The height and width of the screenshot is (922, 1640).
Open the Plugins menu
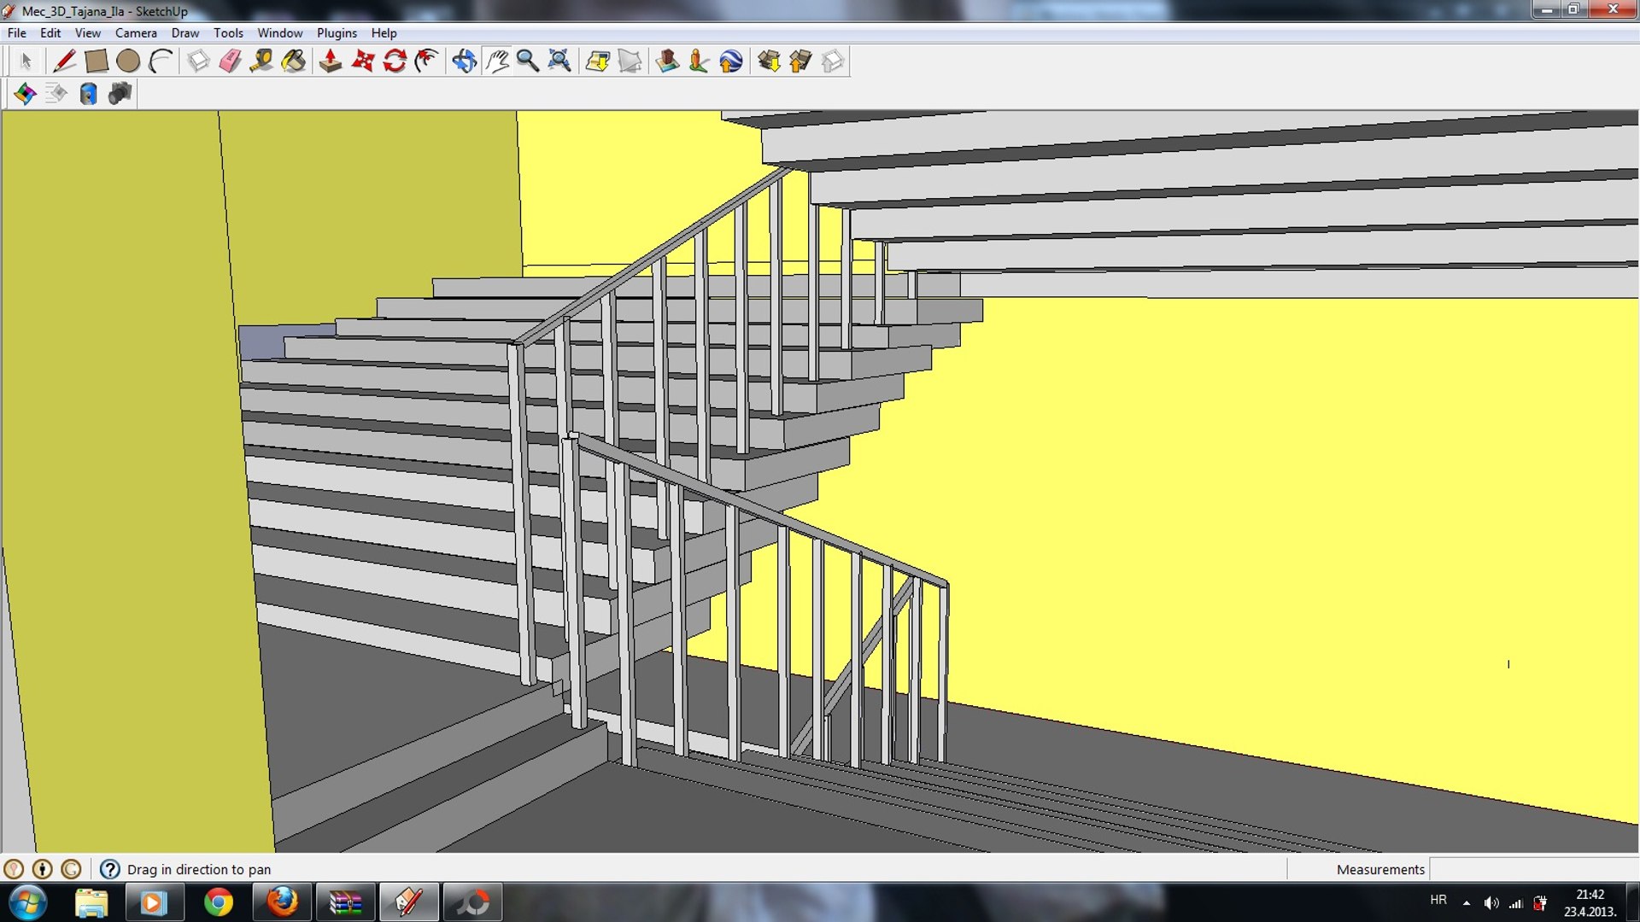click(337, 32)
